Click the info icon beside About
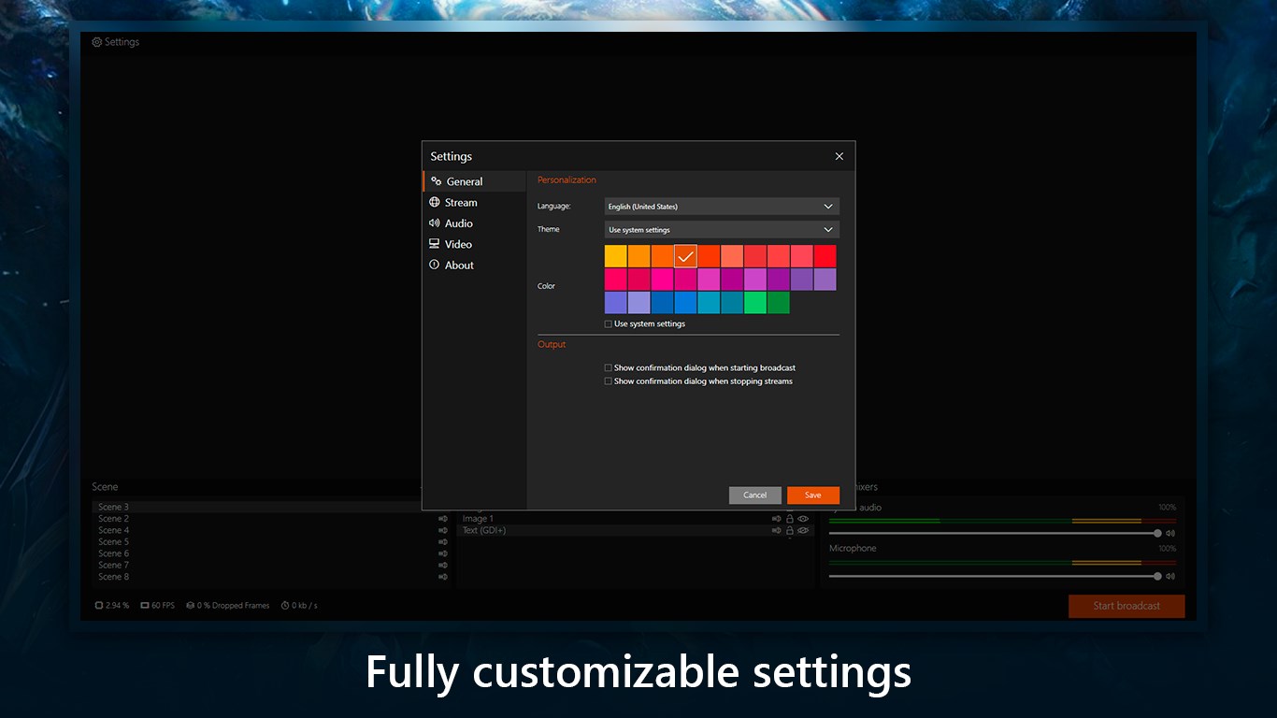 pos(435,266)
